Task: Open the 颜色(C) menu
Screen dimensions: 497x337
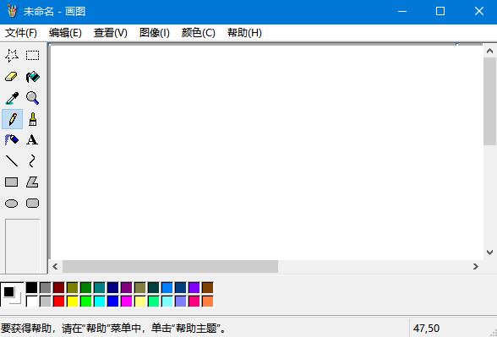Action: point(198,33)
